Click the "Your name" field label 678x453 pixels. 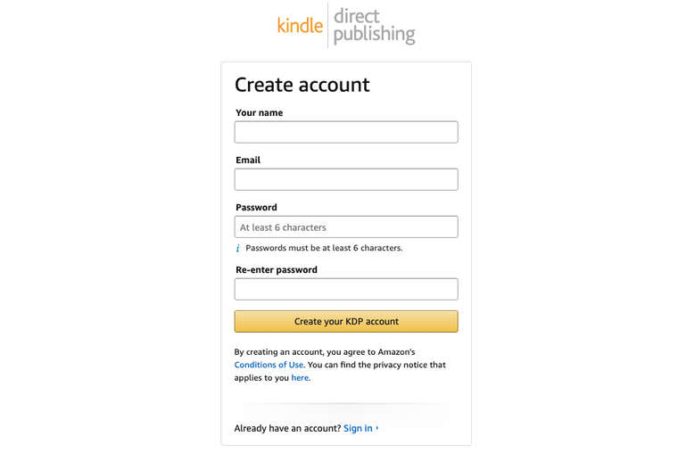tap(260, 113)
